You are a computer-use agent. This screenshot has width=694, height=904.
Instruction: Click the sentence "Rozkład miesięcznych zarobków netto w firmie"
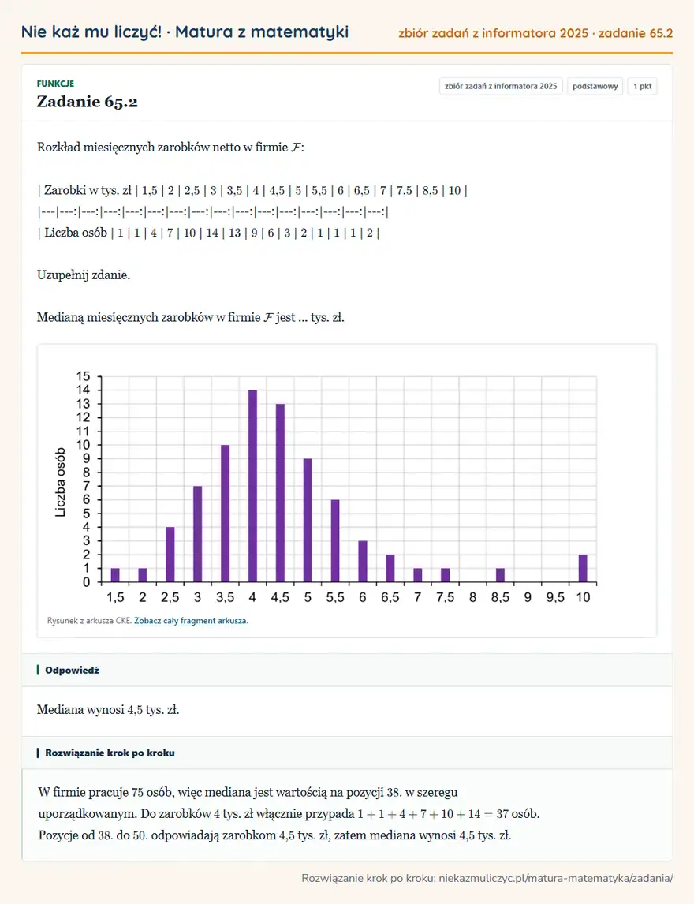tap(170, 147)
